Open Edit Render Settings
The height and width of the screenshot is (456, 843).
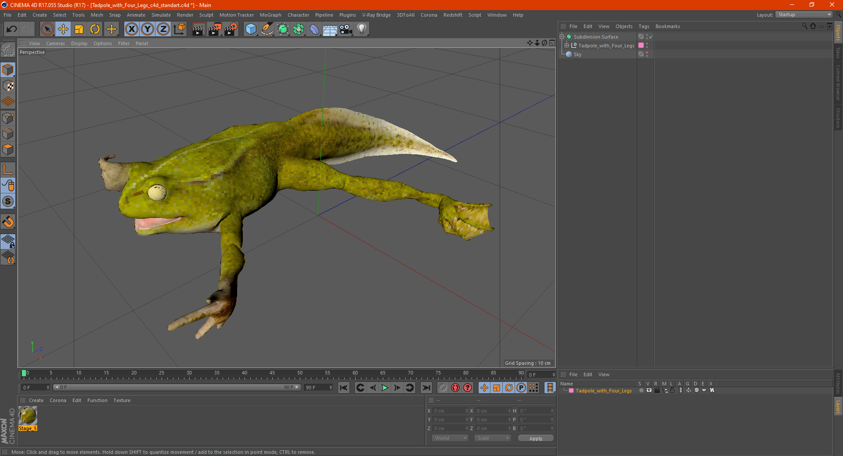pos(231,29)
